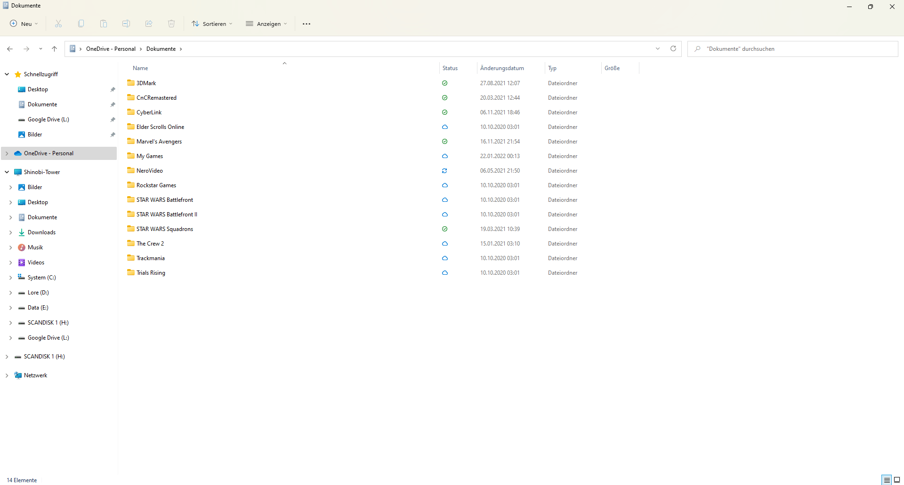Image resolution: width=904 pixels, height=485 pixels.
Task: Open the recent locations dropdown arrow
Action: click(40, 49)
